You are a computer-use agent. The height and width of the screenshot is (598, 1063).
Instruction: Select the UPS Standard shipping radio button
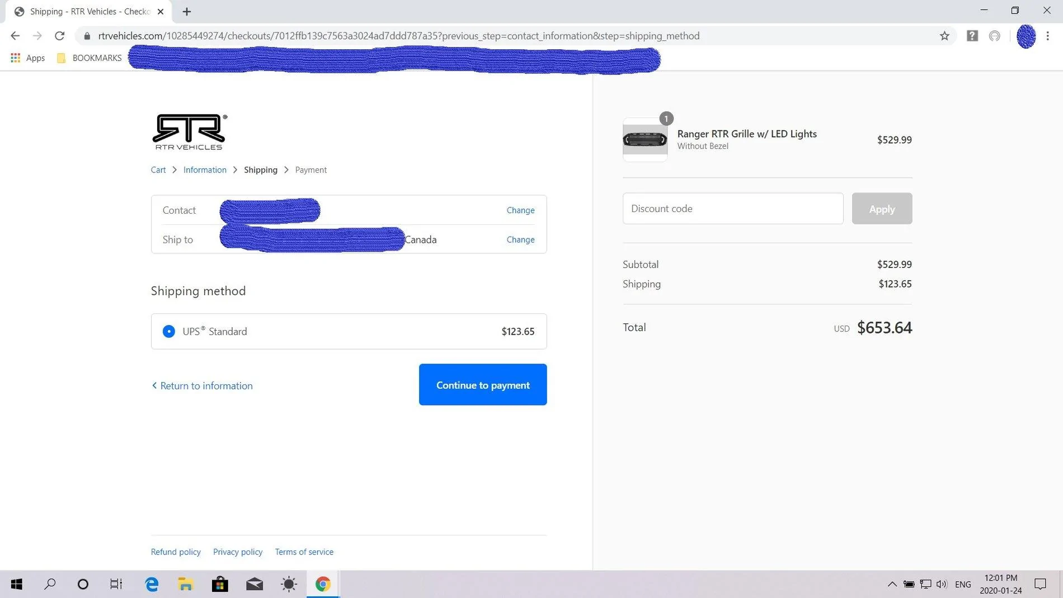point(168,331)
